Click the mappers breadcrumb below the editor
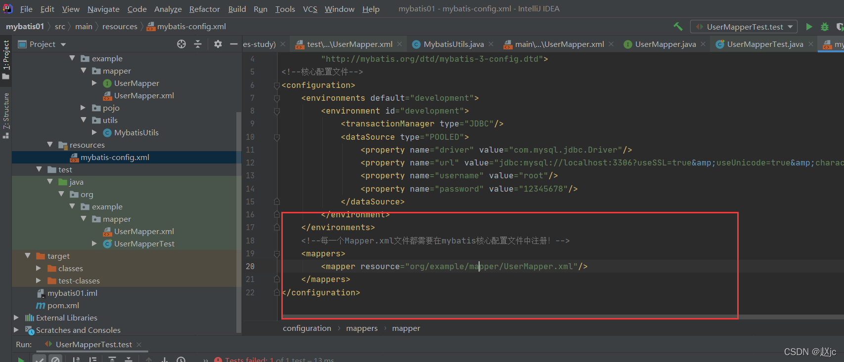 tap(362, 328)
